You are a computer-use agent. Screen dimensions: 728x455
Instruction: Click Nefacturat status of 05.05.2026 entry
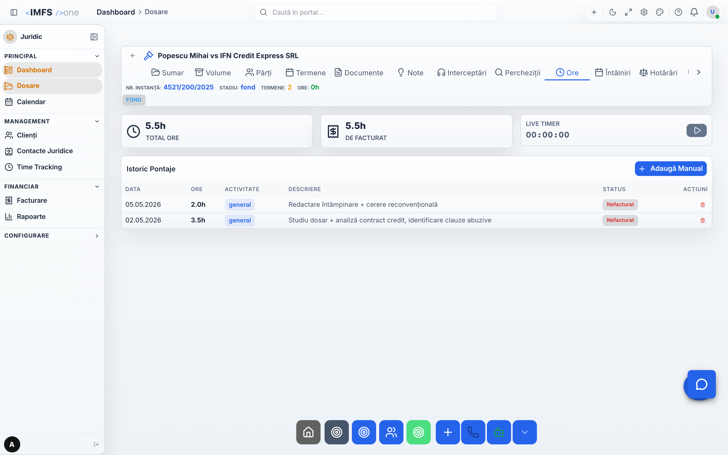[x=620, y=205]
